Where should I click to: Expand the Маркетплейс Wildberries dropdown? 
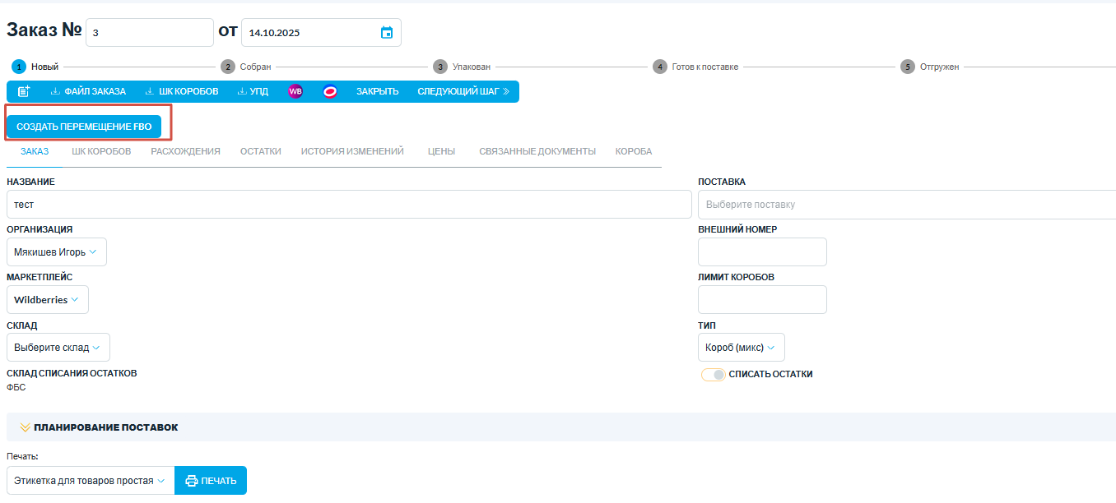pos(47,300)
